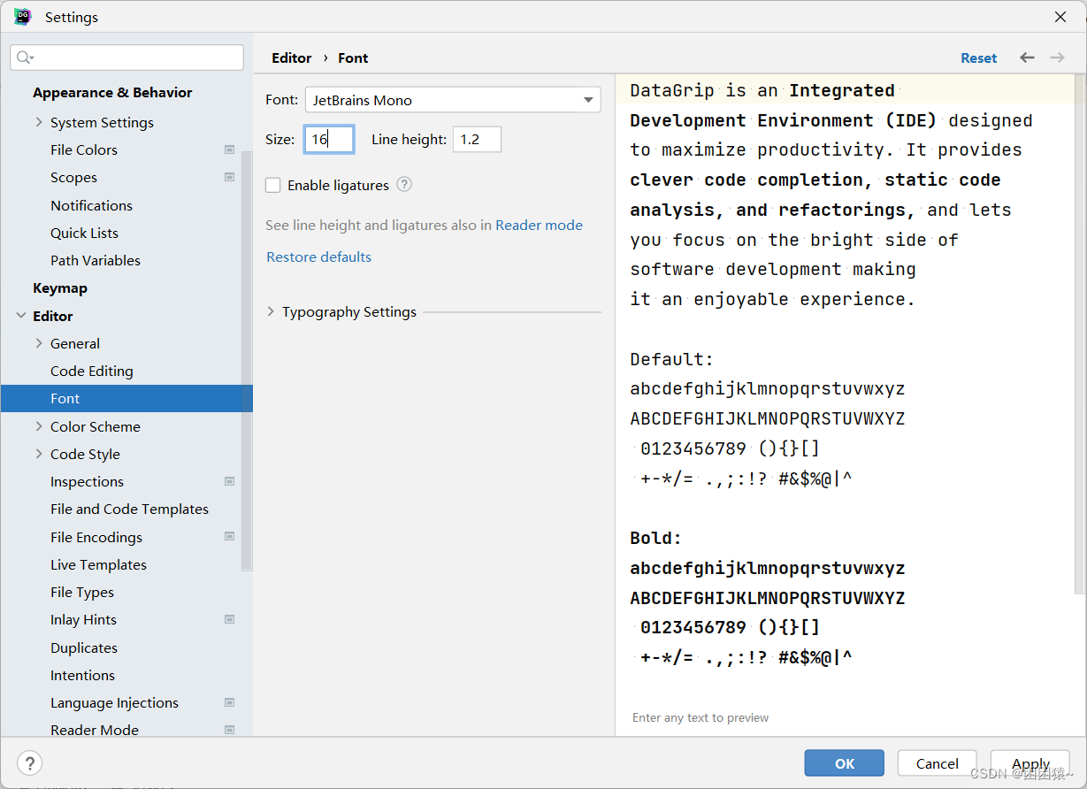Screen dimensions: 1087x789
Task: Open Notifications settings
Action: coord(91,205)
